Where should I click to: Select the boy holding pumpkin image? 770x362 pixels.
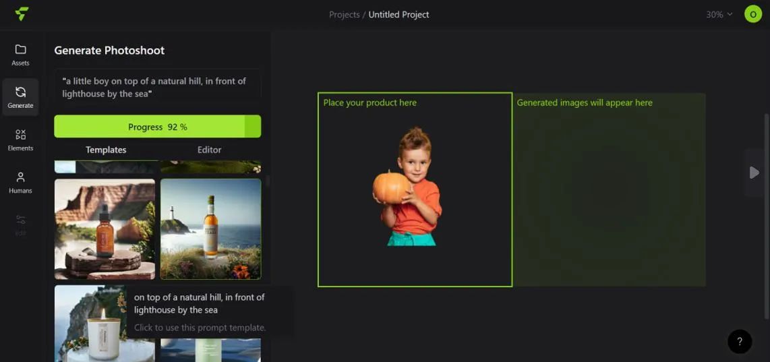tap(408, 187)
